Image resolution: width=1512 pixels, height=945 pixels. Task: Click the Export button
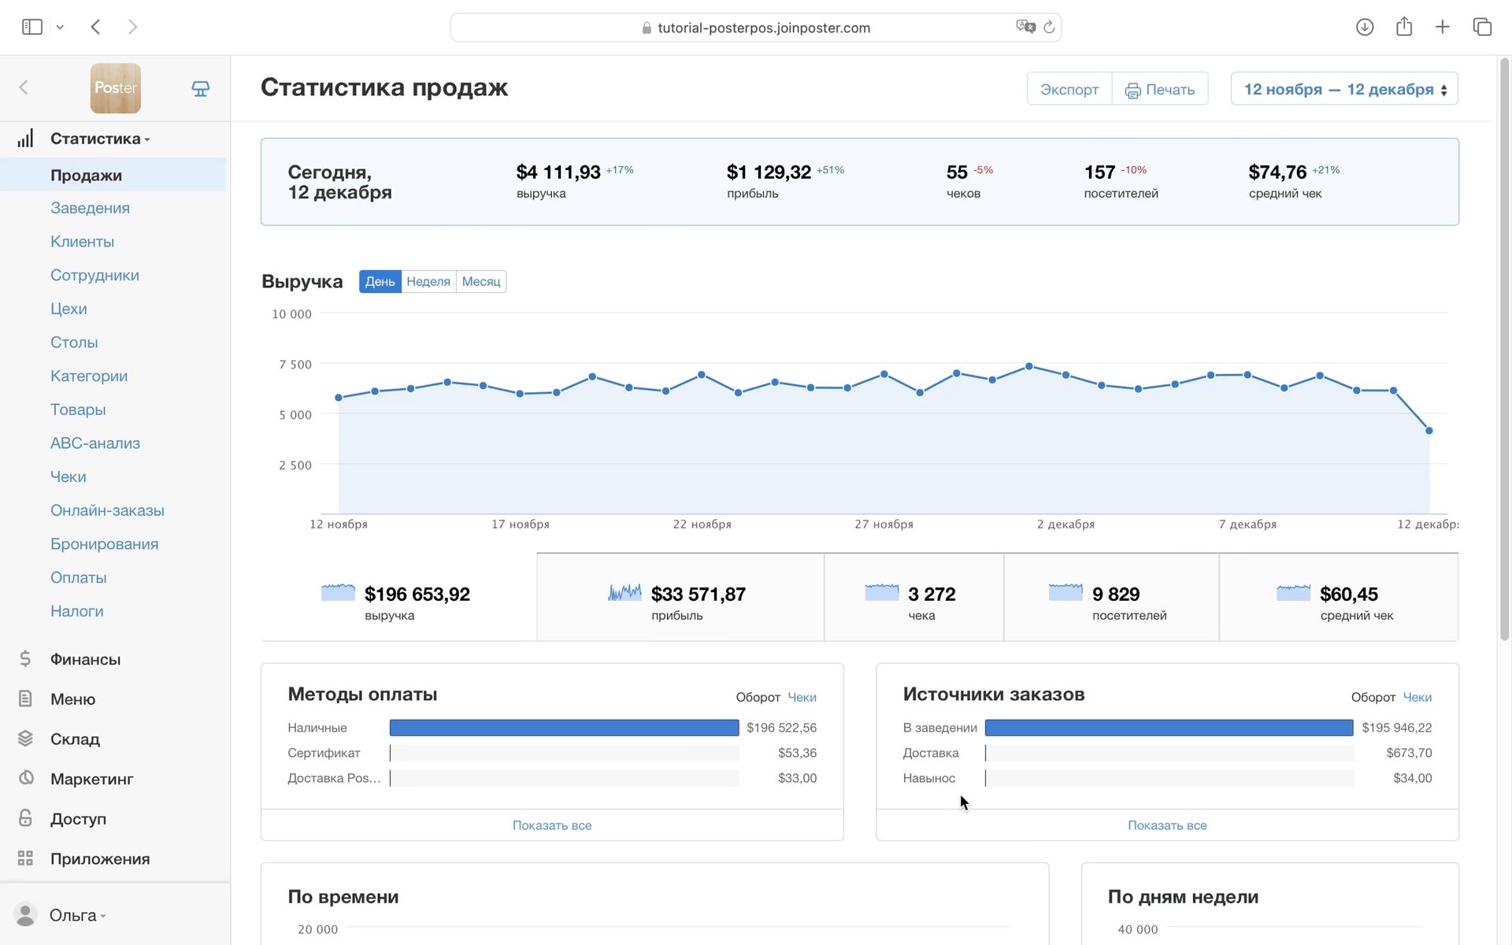click(x=1069, y=90)
